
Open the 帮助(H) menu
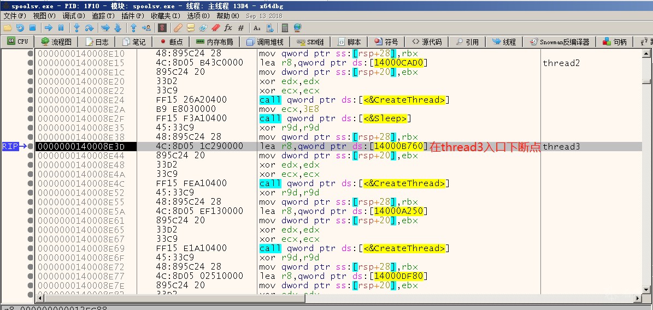(228, 16)
